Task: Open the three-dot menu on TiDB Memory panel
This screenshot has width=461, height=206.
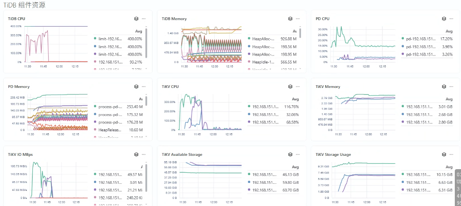Action: coord(297,19)
